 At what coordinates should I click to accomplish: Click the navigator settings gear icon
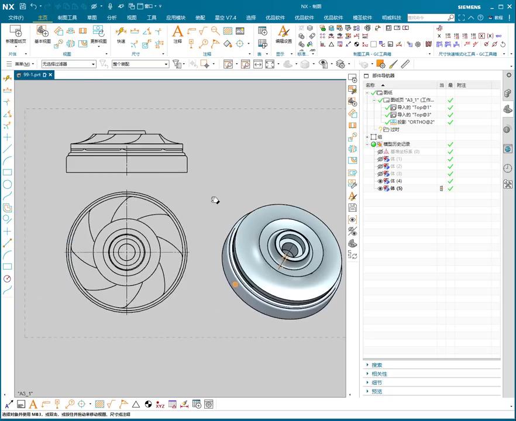coord(508,75)
